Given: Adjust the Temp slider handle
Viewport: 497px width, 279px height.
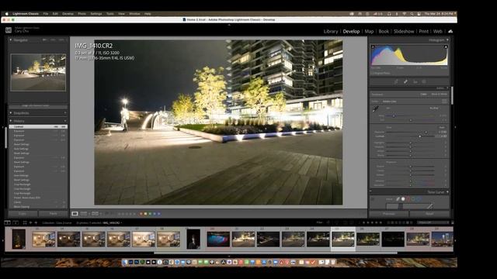Looking at the screenshot, I should point(394,115).
